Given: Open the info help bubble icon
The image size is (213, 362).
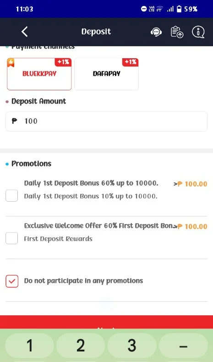Looking at the screenshot, I should (198, 32).
